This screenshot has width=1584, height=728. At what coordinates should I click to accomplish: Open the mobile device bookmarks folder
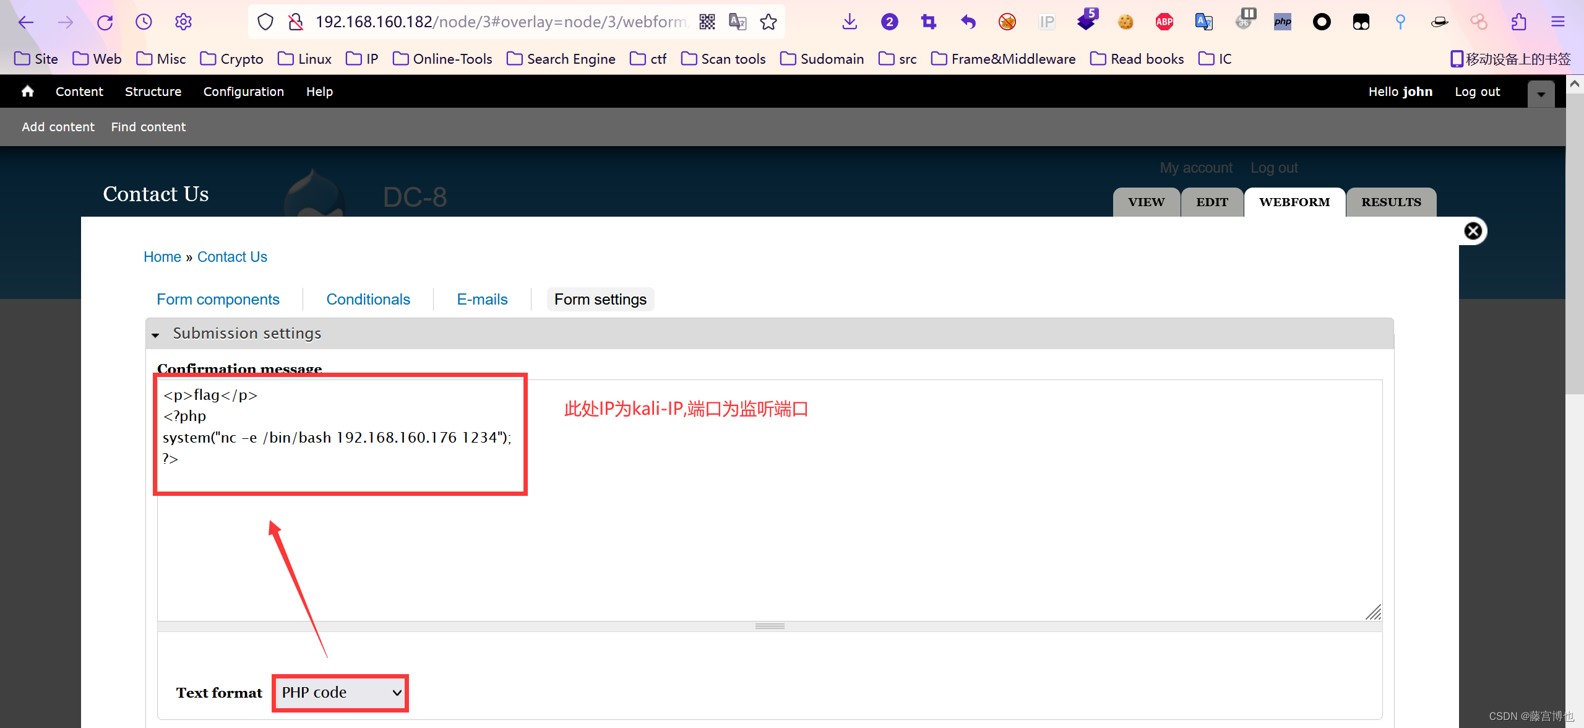[x=1510, y=59]
